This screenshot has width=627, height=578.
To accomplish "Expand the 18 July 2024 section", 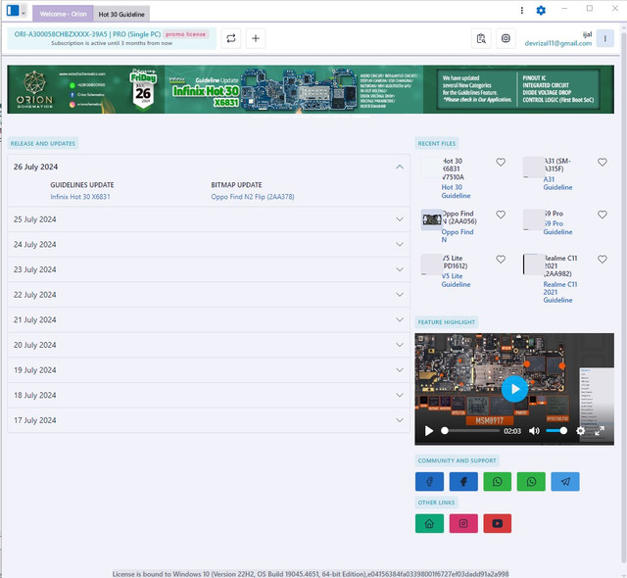I will point(209,395).
